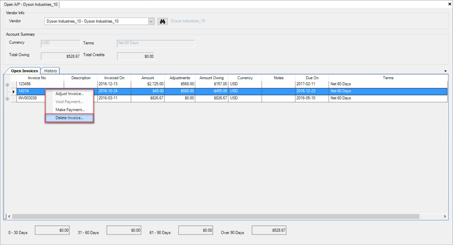Click amount owing -$455.00 cell
453x245 pixels.
212,91
